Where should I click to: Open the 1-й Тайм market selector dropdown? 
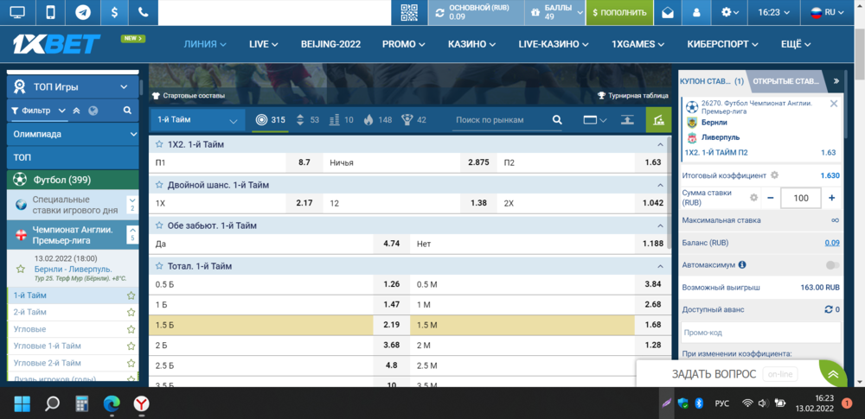[197, 120]
